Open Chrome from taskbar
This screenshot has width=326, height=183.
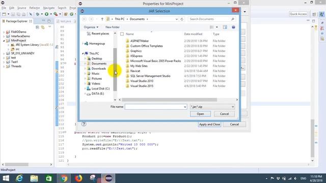[64, 178]
